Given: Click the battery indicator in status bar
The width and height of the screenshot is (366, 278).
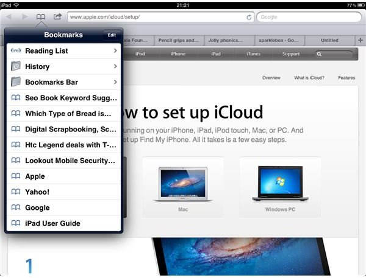Looking at the screenshot, I should pos(361,5).
